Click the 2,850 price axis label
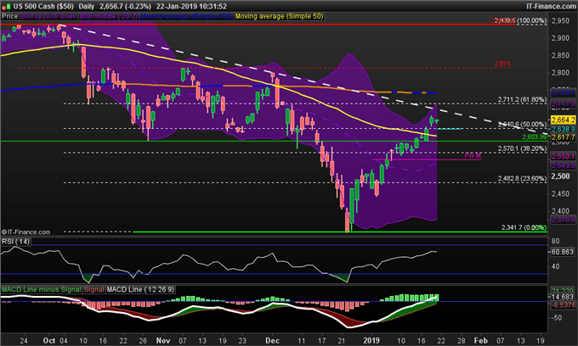Screen dimensions: 578x346 [x=561, y=55]
